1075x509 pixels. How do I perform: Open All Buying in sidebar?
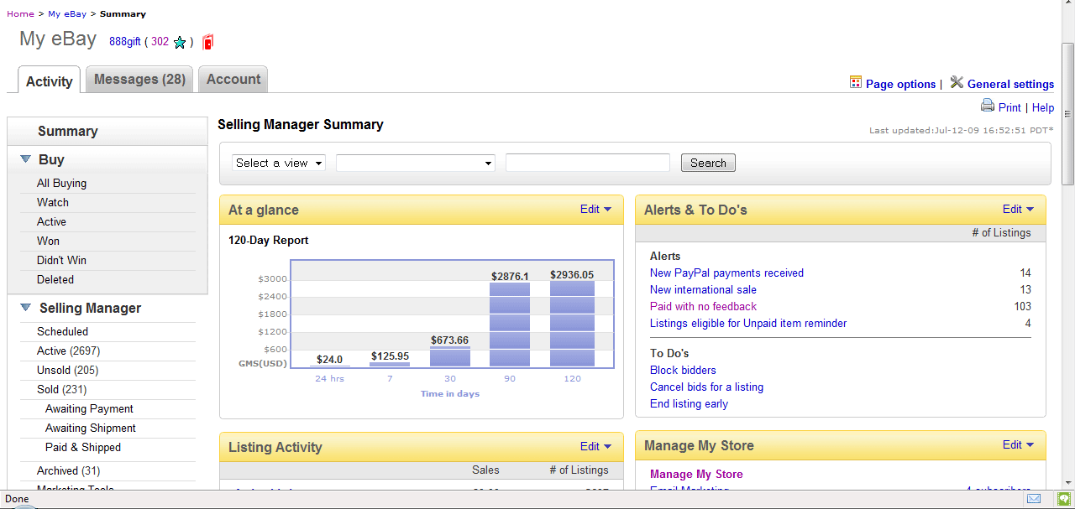pyautogui.click(x=61, y=183)
